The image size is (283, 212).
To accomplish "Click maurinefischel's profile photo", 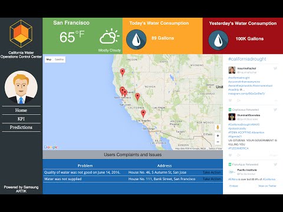I will [232, 70].
